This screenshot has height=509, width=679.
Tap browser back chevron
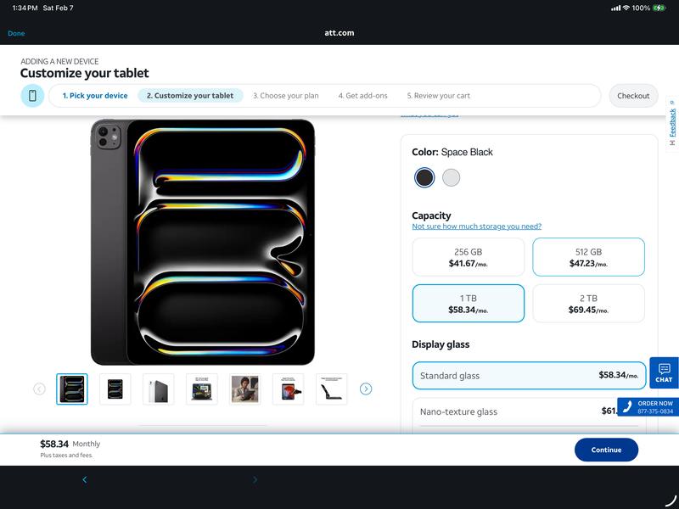(x=84, y=479)
